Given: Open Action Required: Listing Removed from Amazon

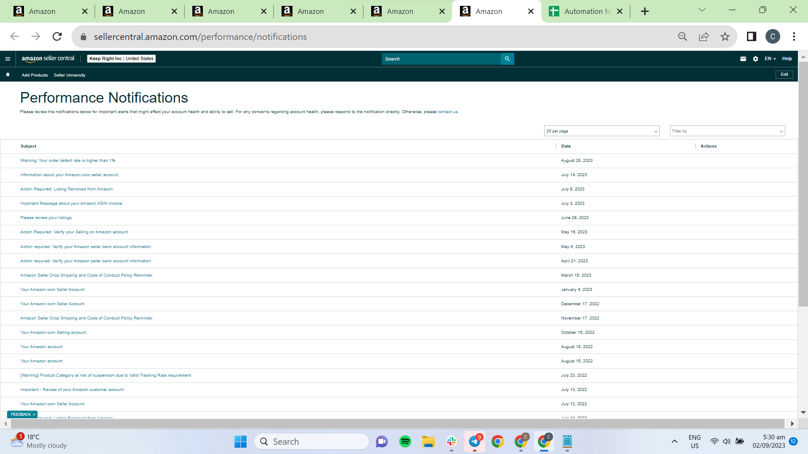Looking at the screenshot, I should coord(66,189).
